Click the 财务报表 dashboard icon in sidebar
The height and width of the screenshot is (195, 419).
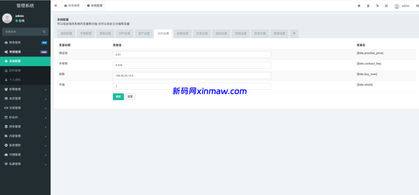coord(6,42)
